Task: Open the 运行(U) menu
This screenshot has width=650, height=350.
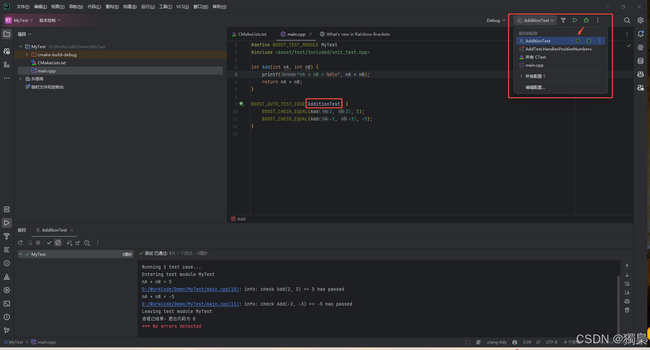Action: point(148,7)
